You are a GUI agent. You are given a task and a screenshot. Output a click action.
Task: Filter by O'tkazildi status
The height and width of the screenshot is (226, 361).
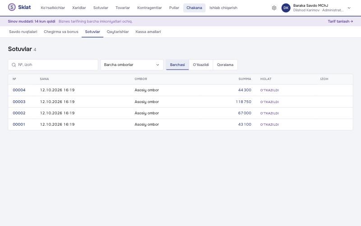coord(201,65)
